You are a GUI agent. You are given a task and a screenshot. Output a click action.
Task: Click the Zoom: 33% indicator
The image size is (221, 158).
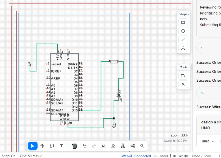coord(179,135)
